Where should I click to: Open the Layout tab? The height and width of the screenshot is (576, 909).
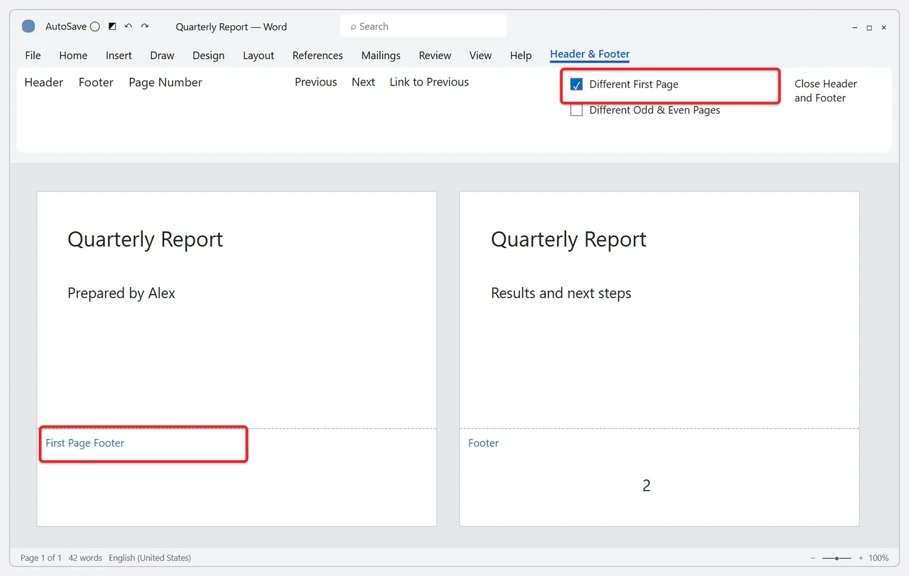click(258, 56)
